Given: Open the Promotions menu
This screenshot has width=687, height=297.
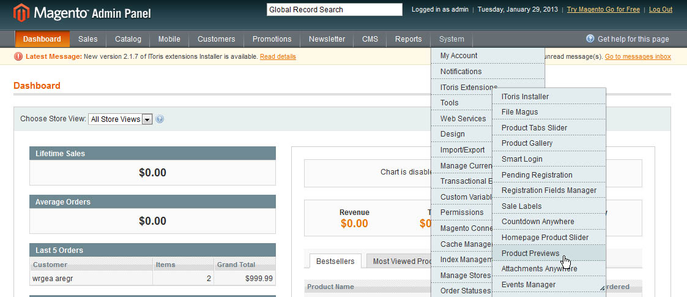Looking at the screenshot, I should [272, 39].
